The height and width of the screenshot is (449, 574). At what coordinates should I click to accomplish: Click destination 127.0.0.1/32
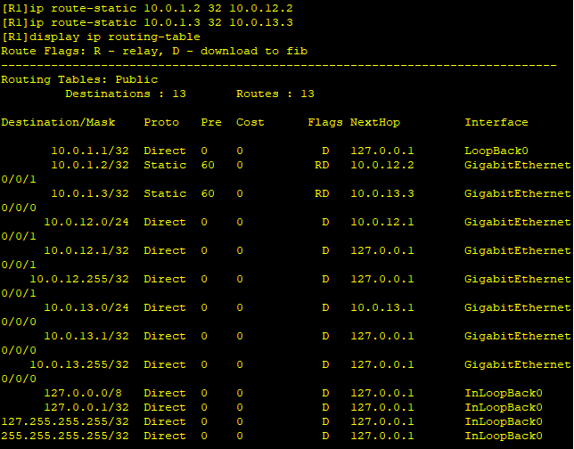86,408
